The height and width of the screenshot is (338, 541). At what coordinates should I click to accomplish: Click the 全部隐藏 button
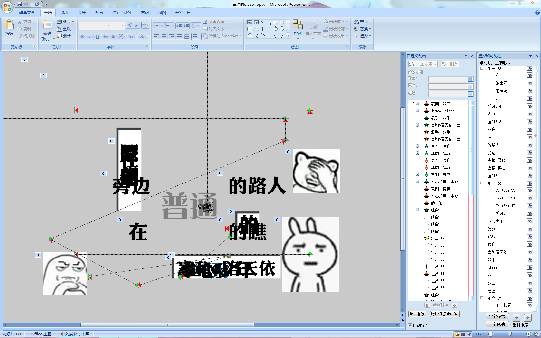[497, 324]
